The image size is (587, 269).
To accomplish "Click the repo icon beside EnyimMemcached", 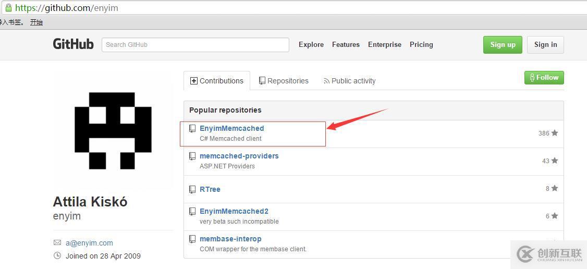I will coord(192,129).
